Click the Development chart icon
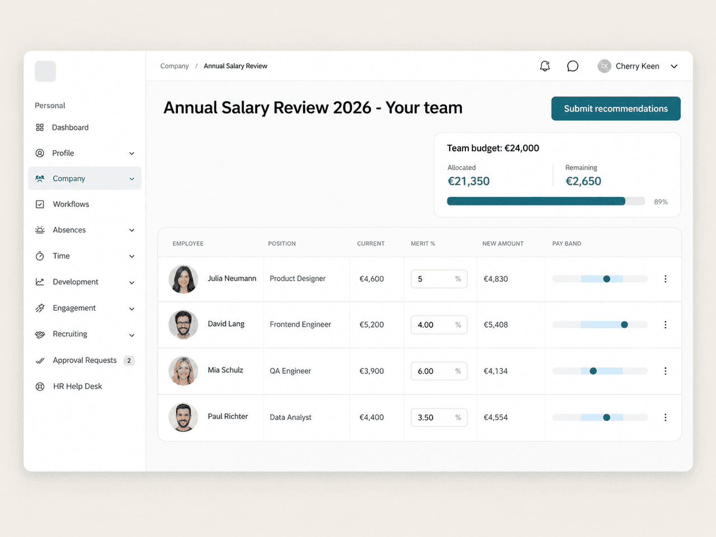The width and height of the screenshot is (716, 537). point(40,282)
